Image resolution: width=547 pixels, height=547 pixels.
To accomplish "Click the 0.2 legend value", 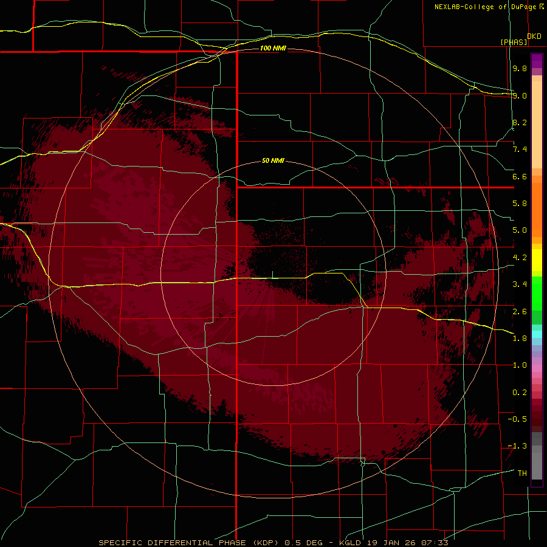I will point(520,393).
